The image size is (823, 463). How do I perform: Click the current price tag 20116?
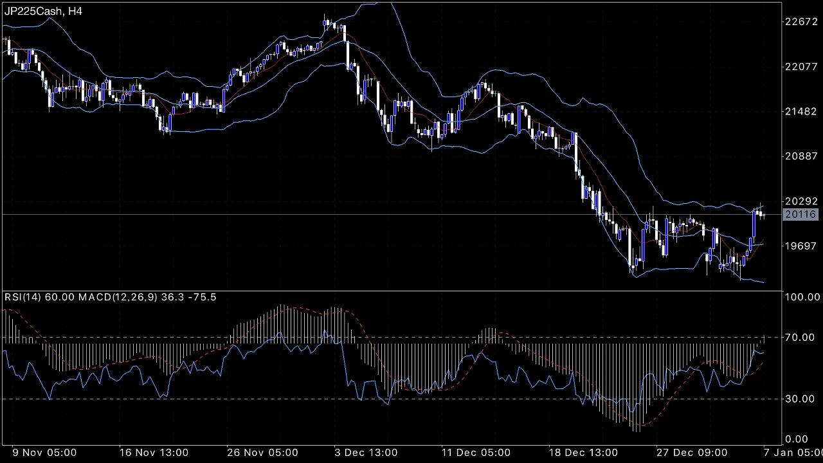(x=800, y=215)
